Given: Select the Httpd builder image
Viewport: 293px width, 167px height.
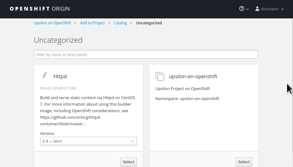Looking at the screenshot, I should click(x=129, y=162).
